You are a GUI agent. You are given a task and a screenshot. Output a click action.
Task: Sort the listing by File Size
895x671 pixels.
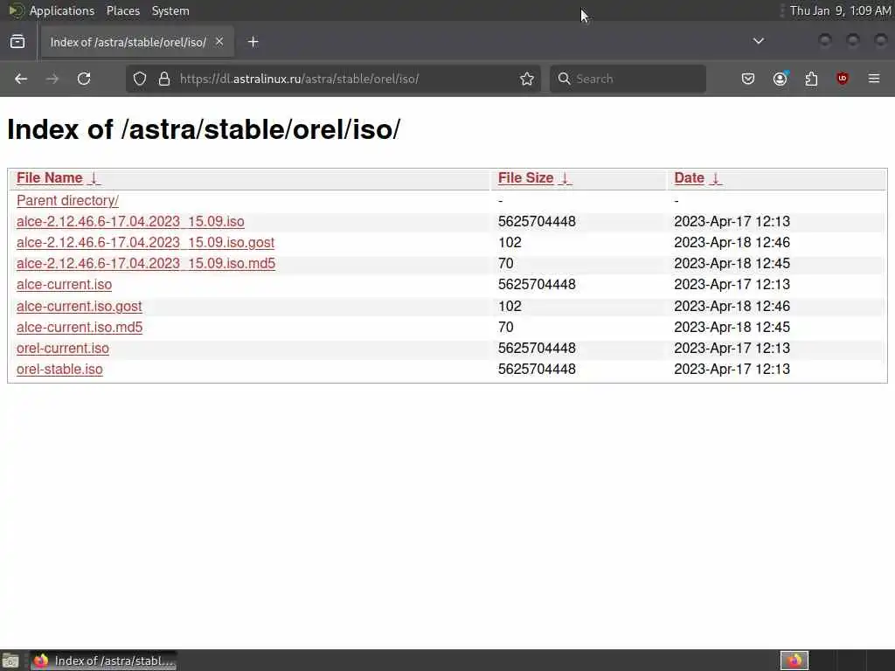click(x=525, y=178)
